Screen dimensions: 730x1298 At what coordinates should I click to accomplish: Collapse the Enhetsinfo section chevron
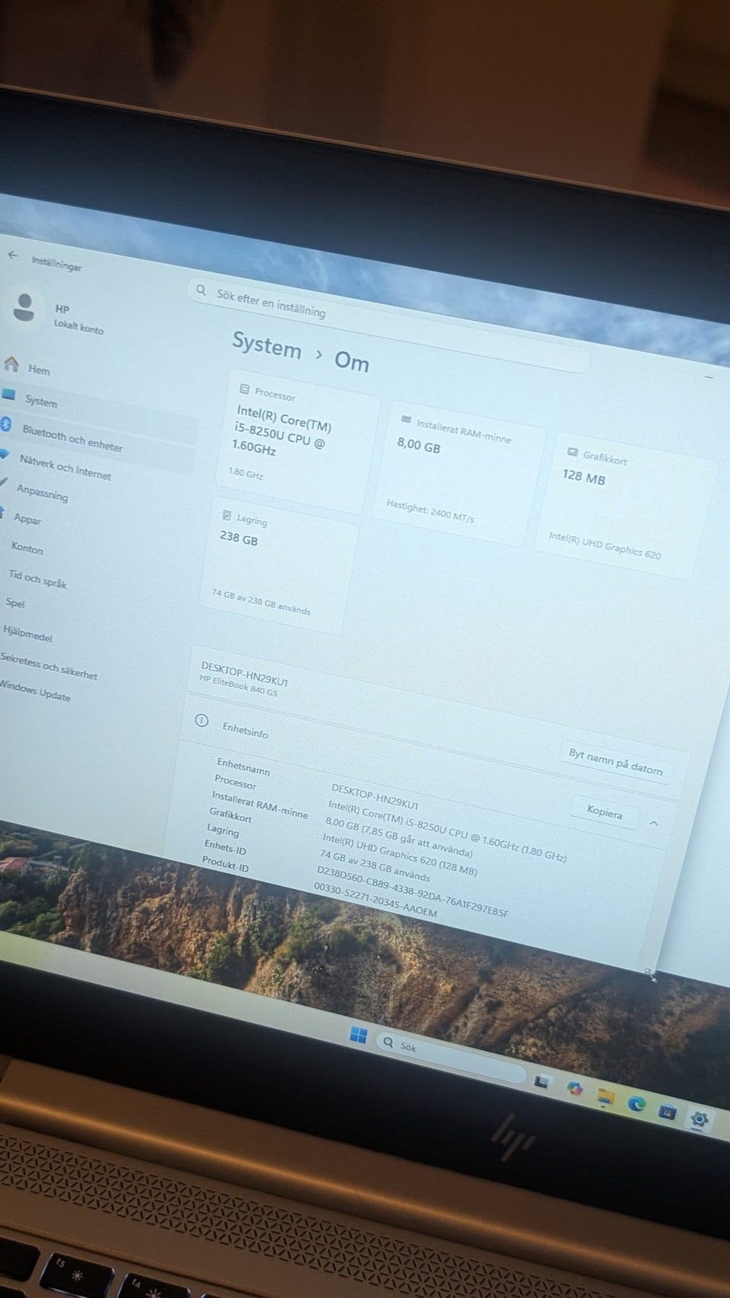(654, 823)
